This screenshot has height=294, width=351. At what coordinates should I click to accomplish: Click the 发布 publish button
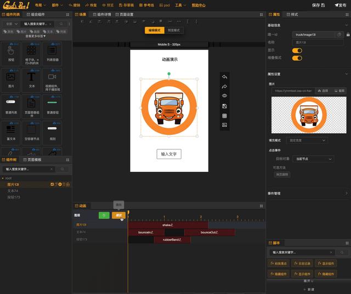[341, 5]
